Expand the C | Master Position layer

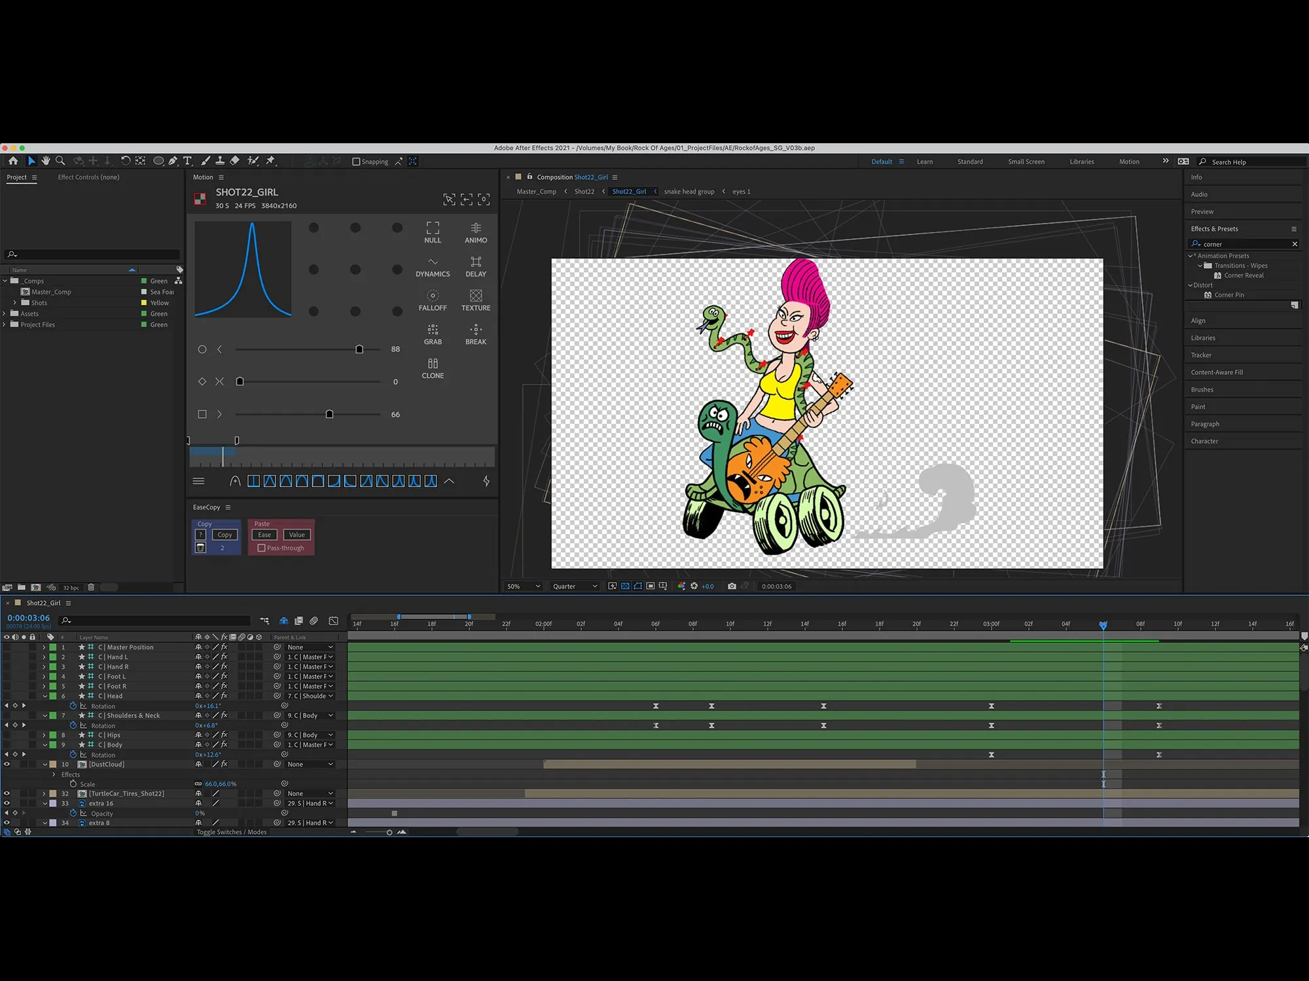click(45, 647)
